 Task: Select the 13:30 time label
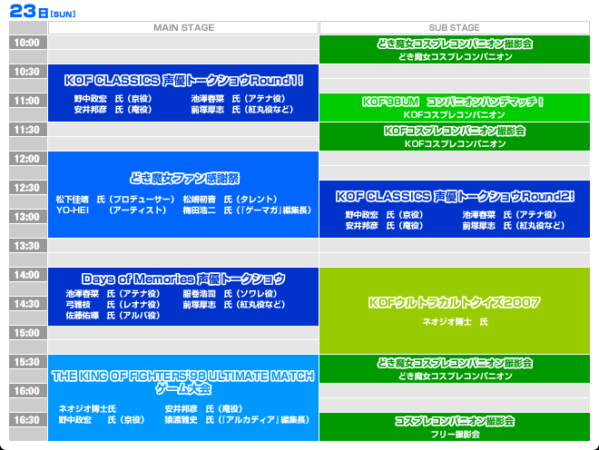(x=28, y=246)
